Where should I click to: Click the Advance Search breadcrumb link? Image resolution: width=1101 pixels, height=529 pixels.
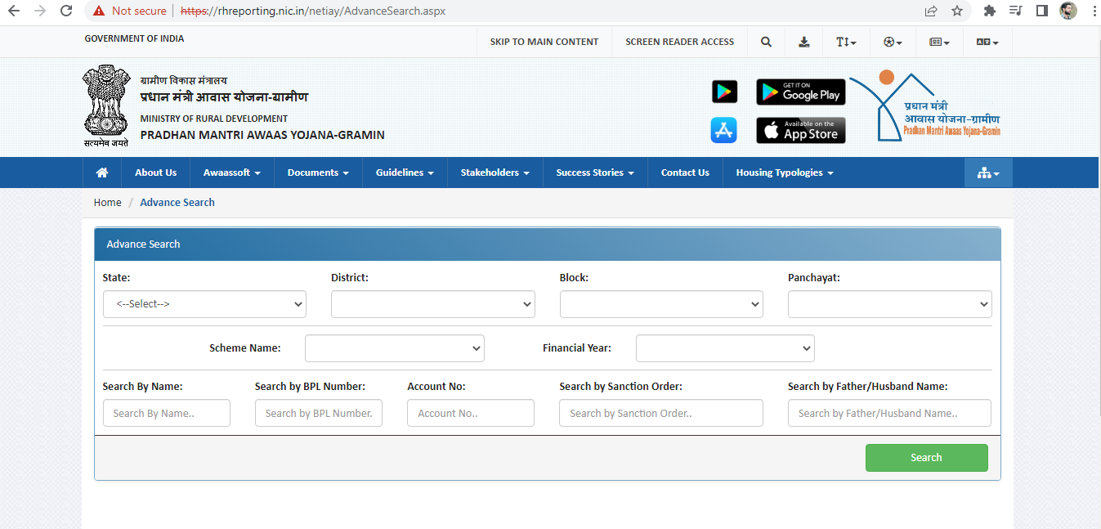pos(177,203)
